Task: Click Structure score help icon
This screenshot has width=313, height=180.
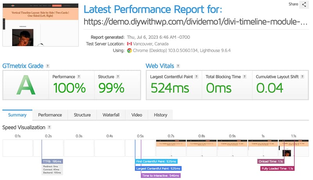Action: [x=118, y=76]
